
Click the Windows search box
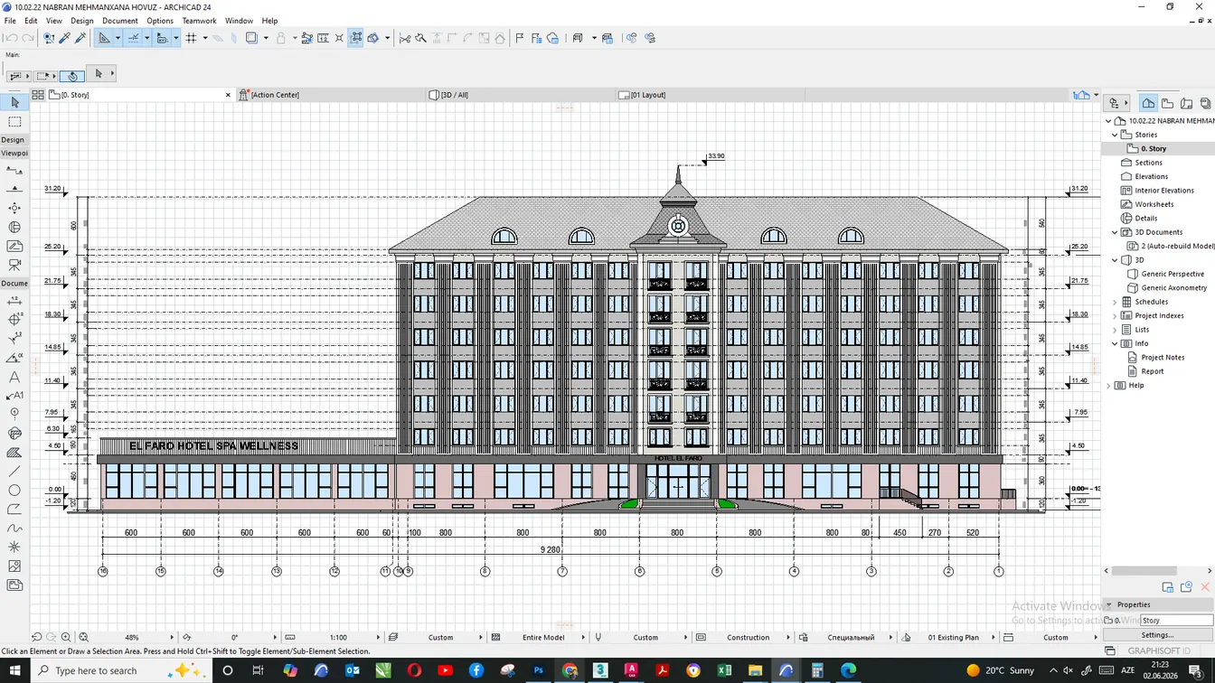pyautogui.click(x=122, y=670)
